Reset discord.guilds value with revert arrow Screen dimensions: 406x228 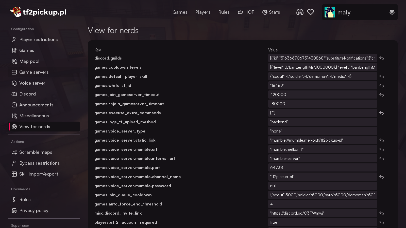click(381, 58)
